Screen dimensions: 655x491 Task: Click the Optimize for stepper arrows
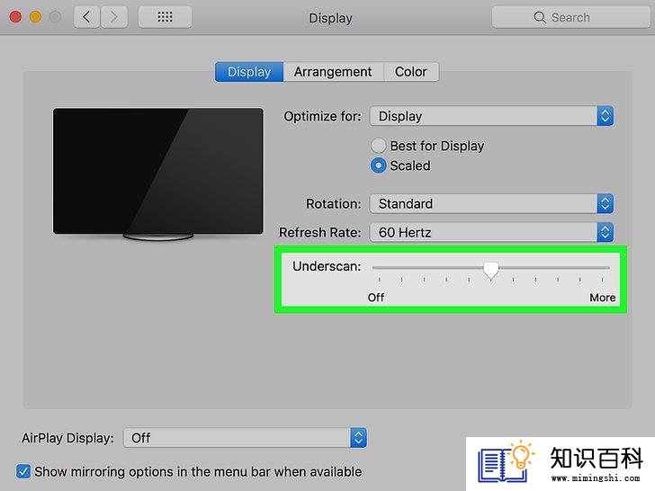tap(605, 116)
